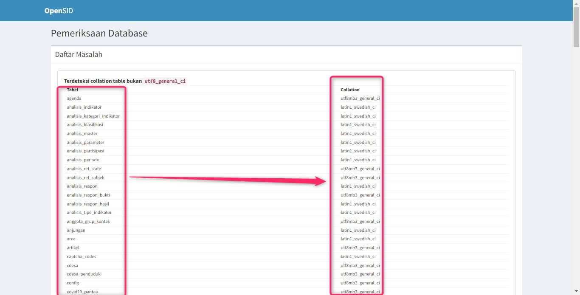Click collation value in artikel row
Viewport: 580px width, 295px height.
click(x=360, y=247)
